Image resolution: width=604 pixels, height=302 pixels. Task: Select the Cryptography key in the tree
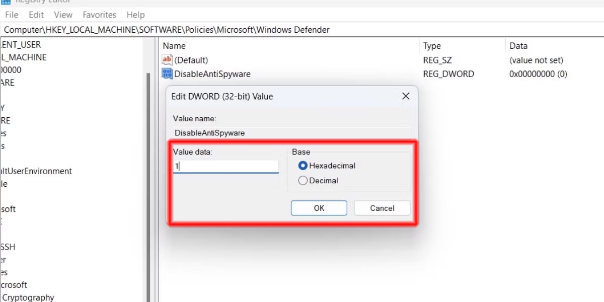click(28, 297)
